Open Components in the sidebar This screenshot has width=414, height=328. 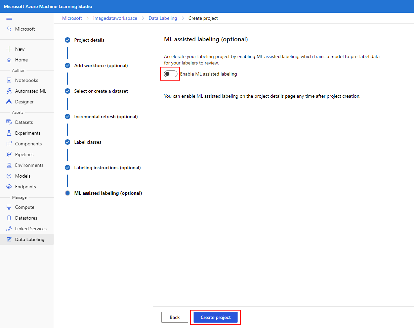(x=27, y=144)
